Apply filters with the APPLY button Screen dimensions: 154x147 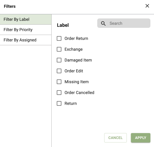(x=141, y=138)
